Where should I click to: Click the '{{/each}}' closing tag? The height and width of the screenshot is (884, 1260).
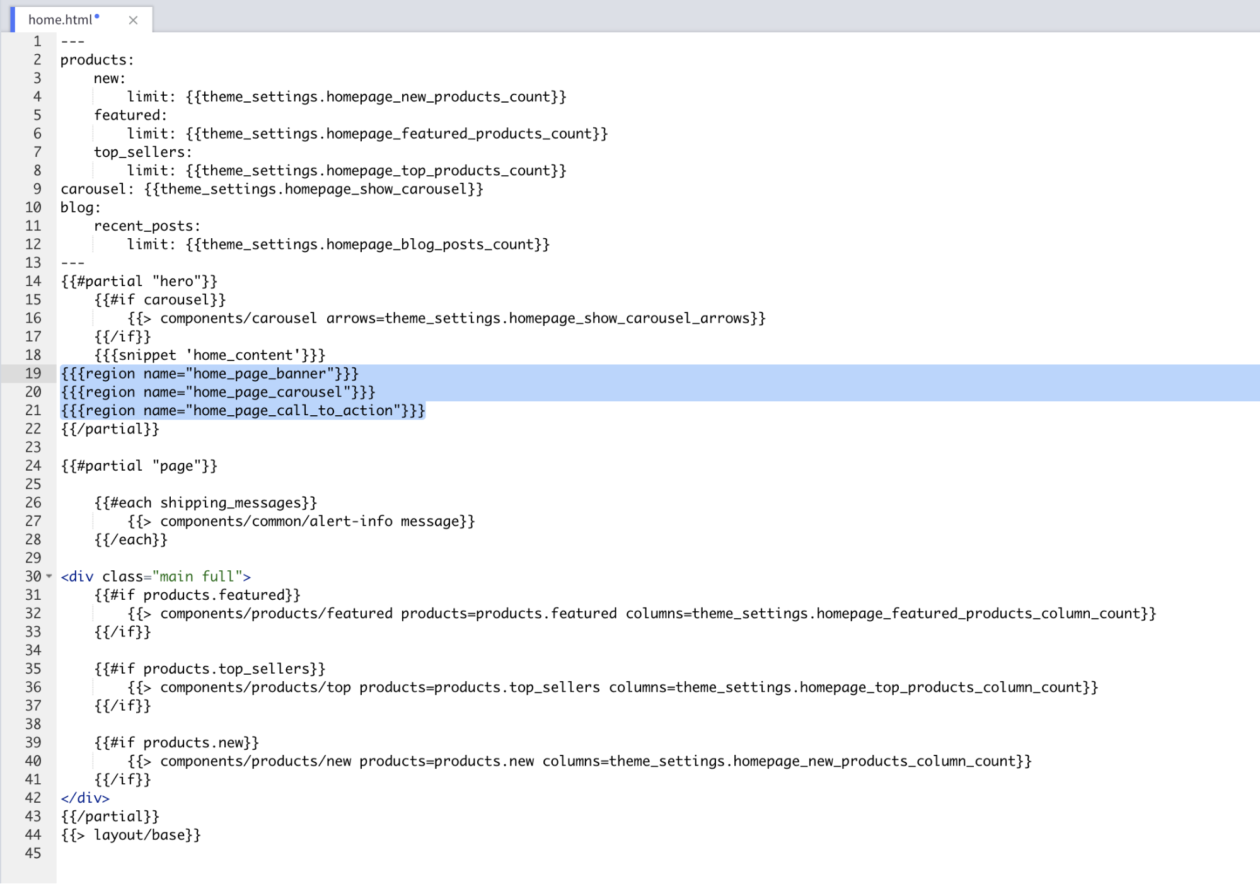coord(131,540)
